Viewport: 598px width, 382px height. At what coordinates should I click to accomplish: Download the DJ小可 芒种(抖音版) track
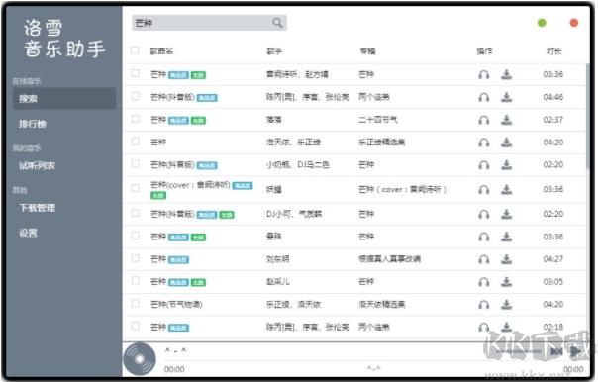[x=507, y=214]
